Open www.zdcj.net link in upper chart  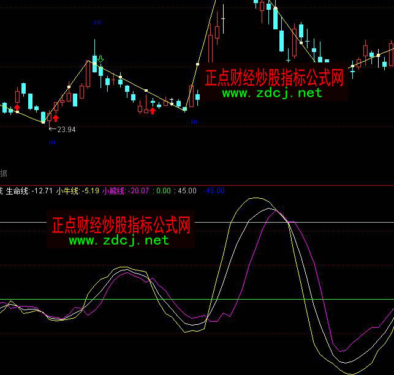click(271, 93)
